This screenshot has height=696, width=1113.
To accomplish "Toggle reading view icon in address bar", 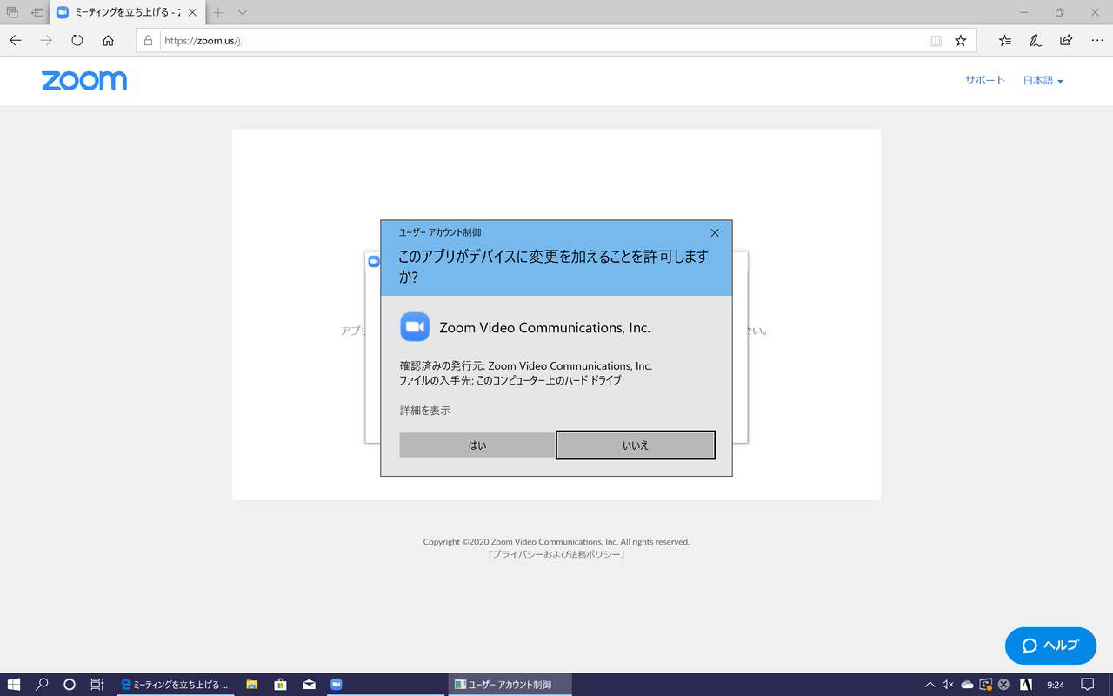I will (936, 40).
